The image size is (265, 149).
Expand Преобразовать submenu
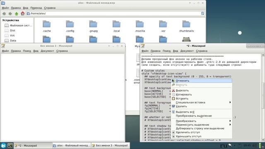coord(202,121)
